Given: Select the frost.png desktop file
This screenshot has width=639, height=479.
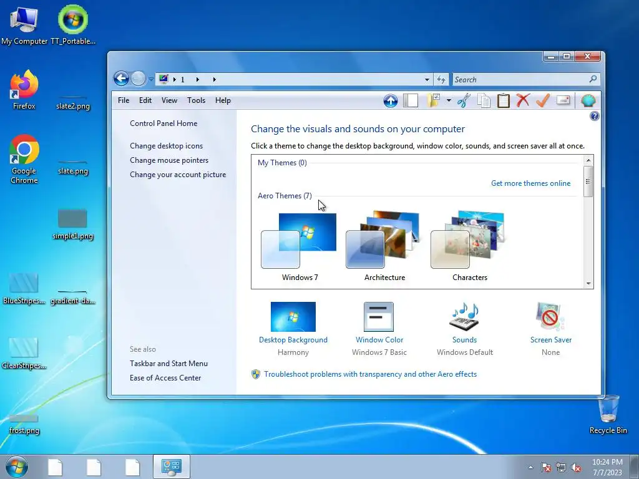Looking at the screenshot, I should point(24,423).
